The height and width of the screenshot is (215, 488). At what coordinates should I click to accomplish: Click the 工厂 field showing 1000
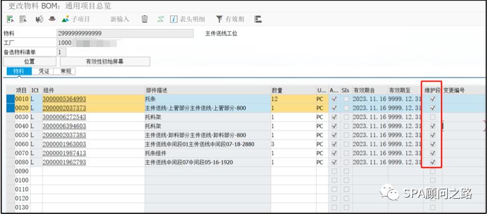[x=65, y=43]
